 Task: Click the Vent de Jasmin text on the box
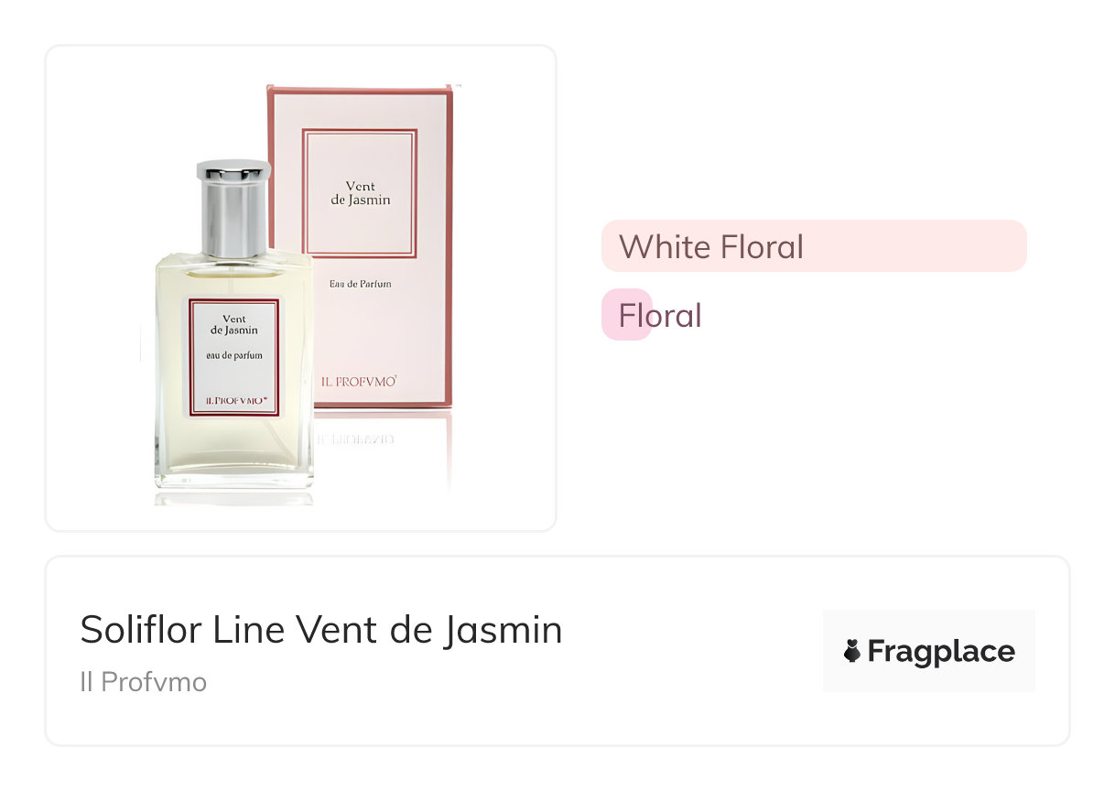[360, 193]
